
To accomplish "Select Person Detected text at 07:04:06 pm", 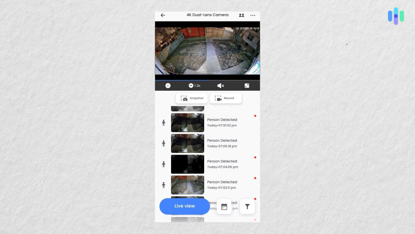I will click(222, 161).
